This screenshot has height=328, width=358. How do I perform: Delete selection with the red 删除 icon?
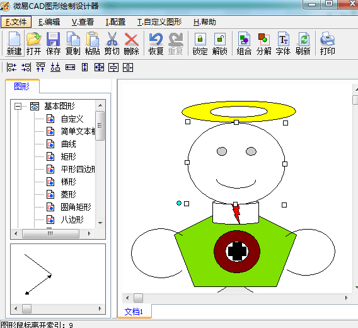tap(132, 44)
